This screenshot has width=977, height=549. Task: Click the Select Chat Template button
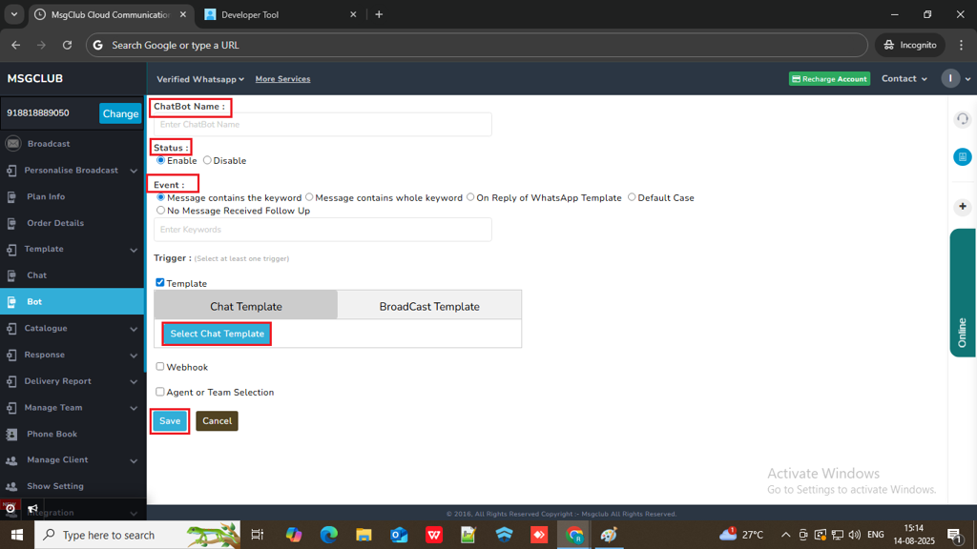pos(217,334)
